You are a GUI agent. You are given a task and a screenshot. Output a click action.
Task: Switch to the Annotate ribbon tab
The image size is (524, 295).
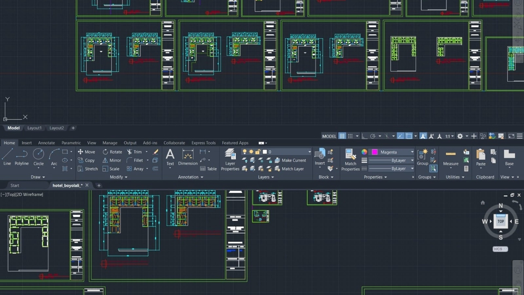pyautogui.click(x=46, y=143)
